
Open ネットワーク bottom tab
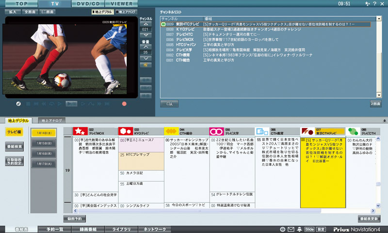coord(155,229)
